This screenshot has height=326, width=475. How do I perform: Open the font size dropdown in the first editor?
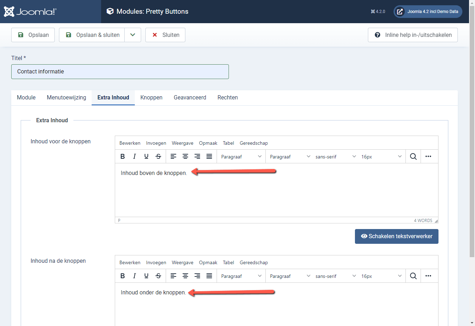tap(382, 156)
